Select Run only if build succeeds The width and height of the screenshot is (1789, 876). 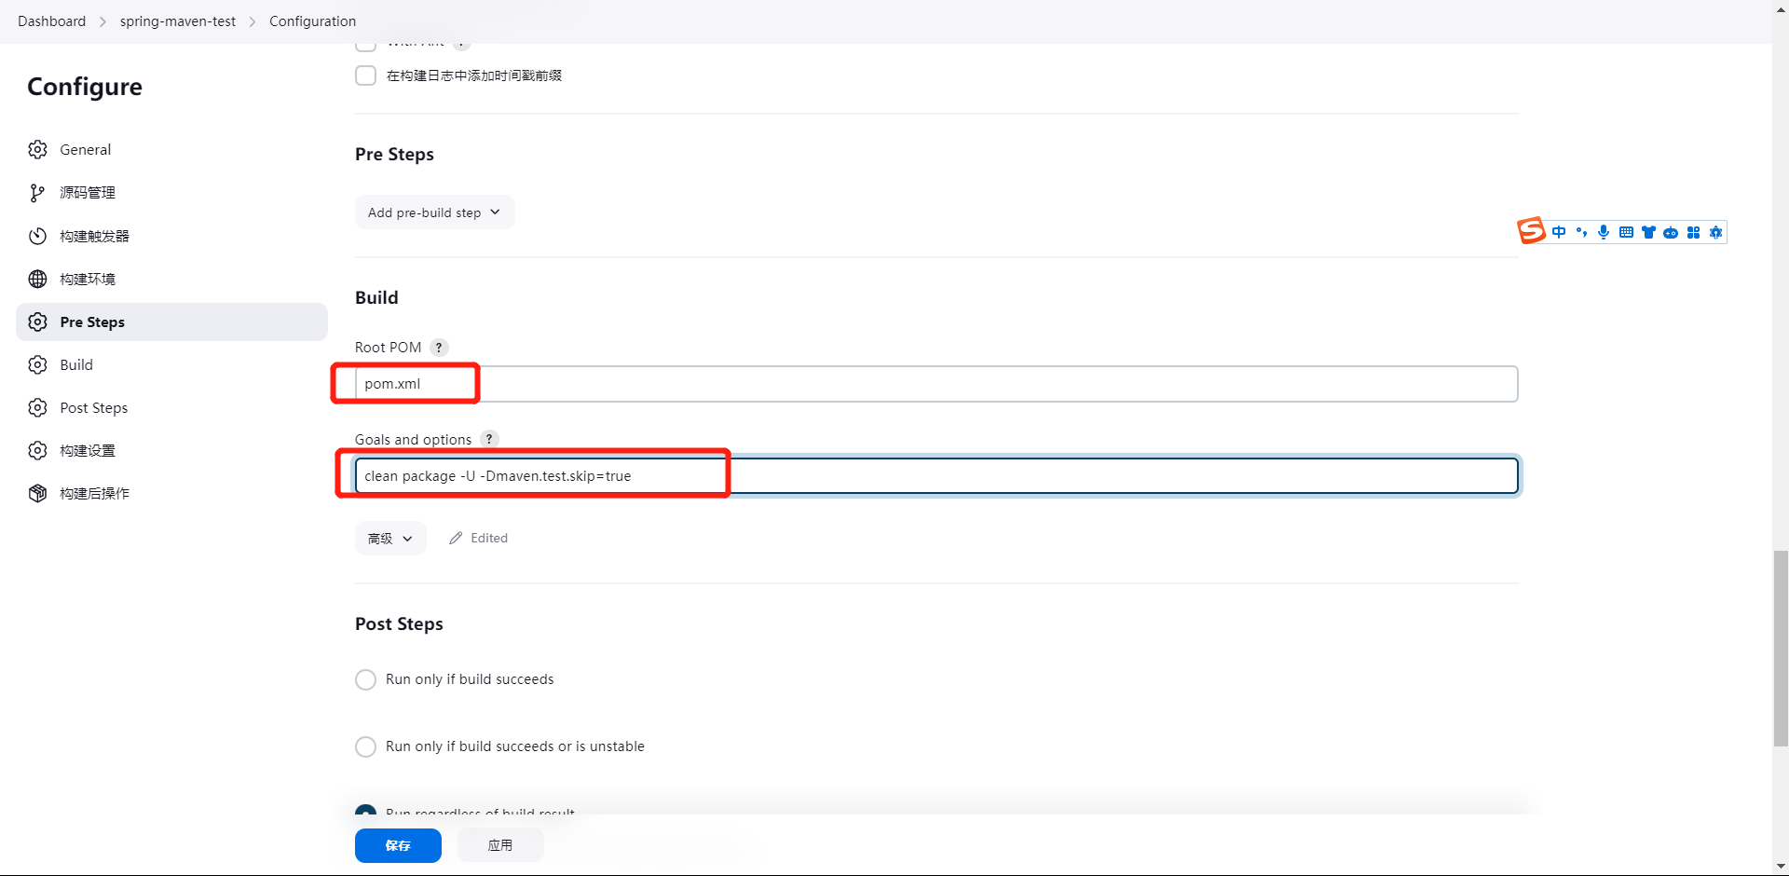(365, 679)
